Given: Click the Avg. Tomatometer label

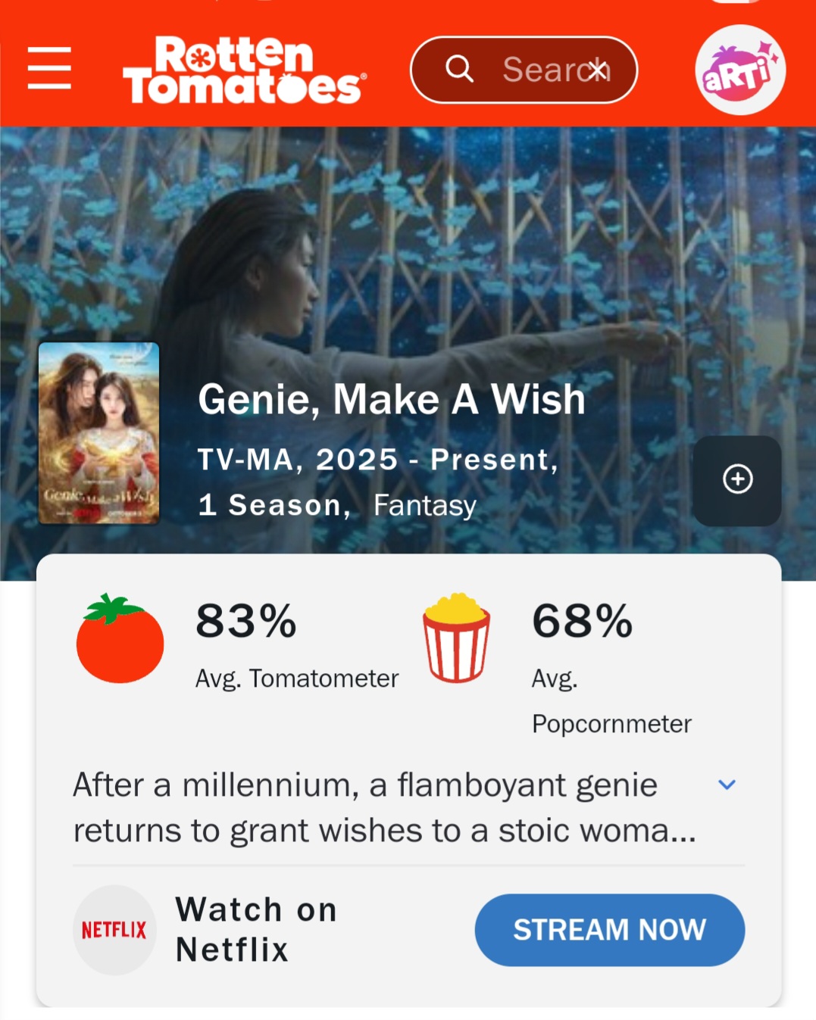Looking at the screenshot, I should click(297, 678).
